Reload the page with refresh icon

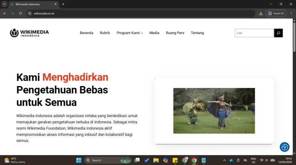coord(20,13)
